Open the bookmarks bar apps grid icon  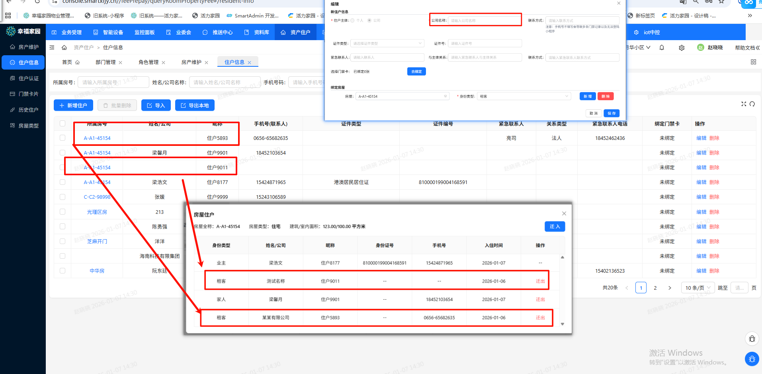(x=8, y=16)
